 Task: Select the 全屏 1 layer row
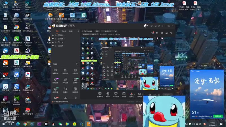point(66,46)
